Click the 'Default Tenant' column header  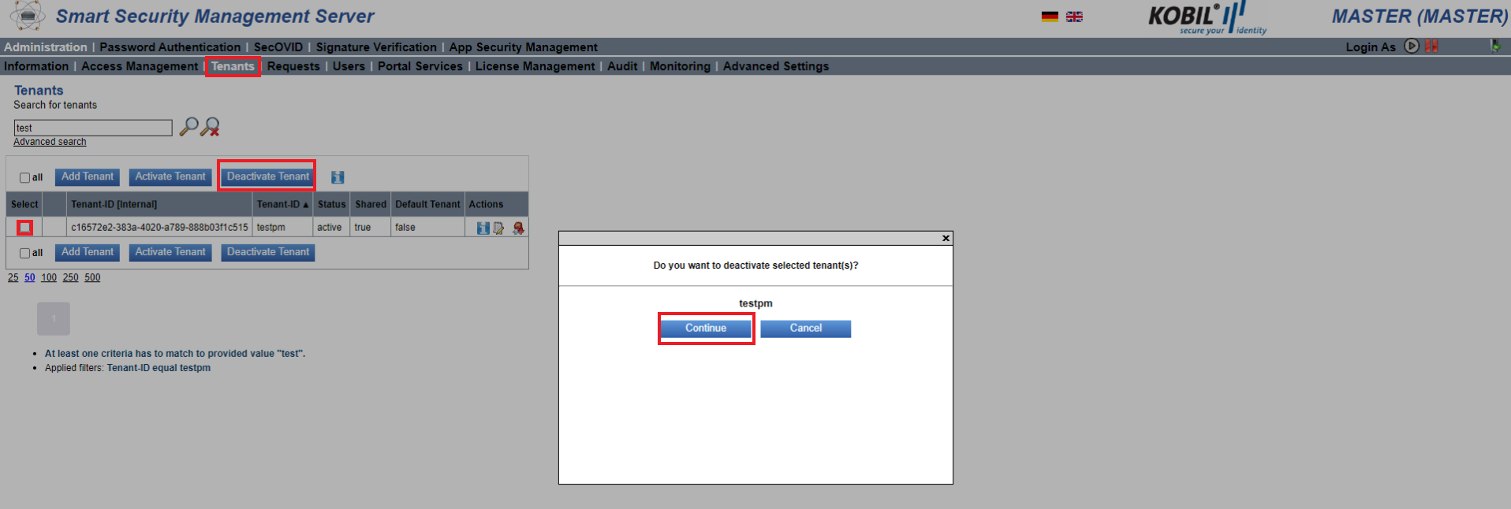tap(427, 204)
